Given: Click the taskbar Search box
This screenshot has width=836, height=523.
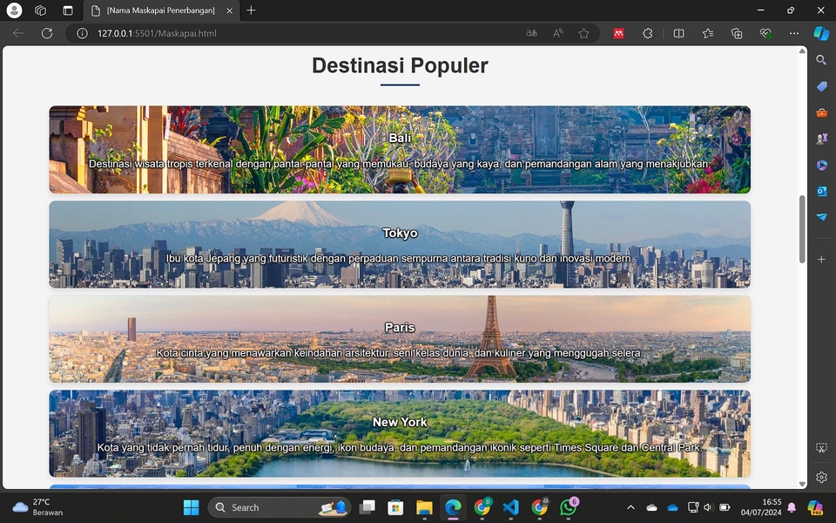Looking at the screenshot, I should [x=280, y=507].
